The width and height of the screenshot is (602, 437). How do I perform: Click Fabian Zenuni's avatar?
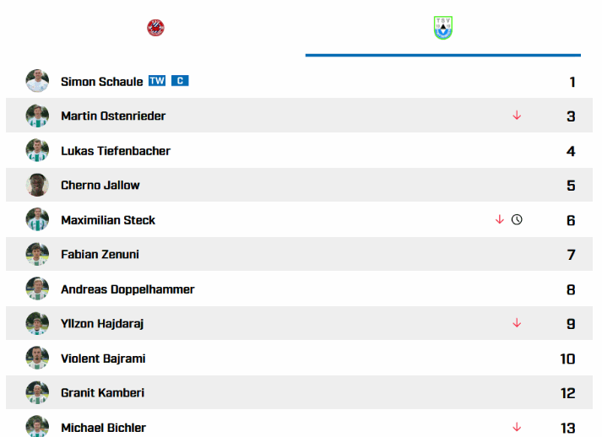pos(37,254)
